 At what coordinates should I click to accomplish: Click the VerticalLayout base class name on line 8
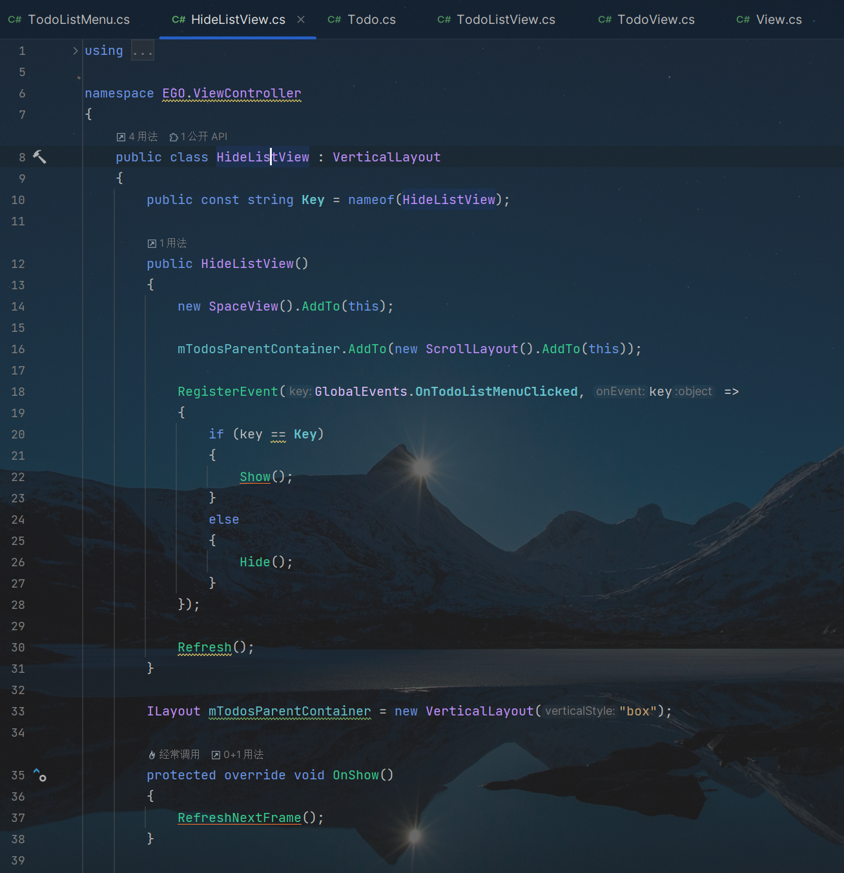click(x=386, y=157)
